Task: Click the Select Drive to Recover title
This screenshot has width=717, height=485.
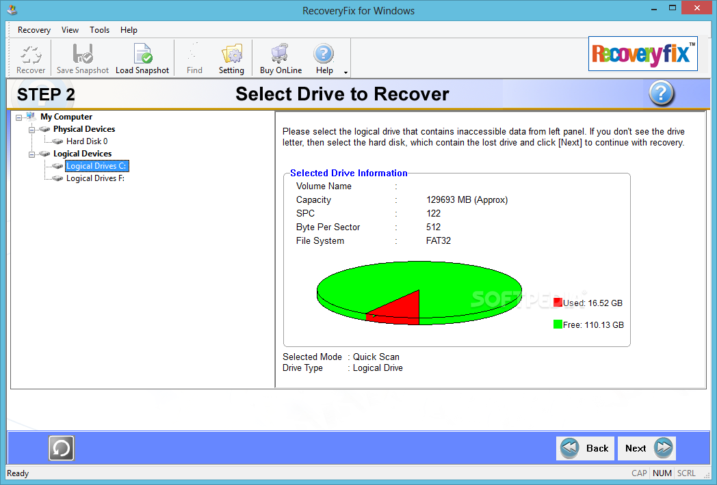Action: coord(342,94)
